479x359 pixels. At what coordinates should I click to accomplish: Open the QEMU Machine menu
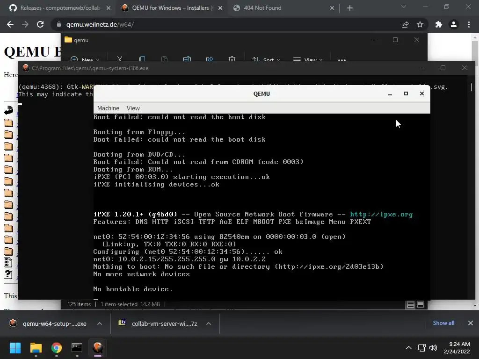108,108
